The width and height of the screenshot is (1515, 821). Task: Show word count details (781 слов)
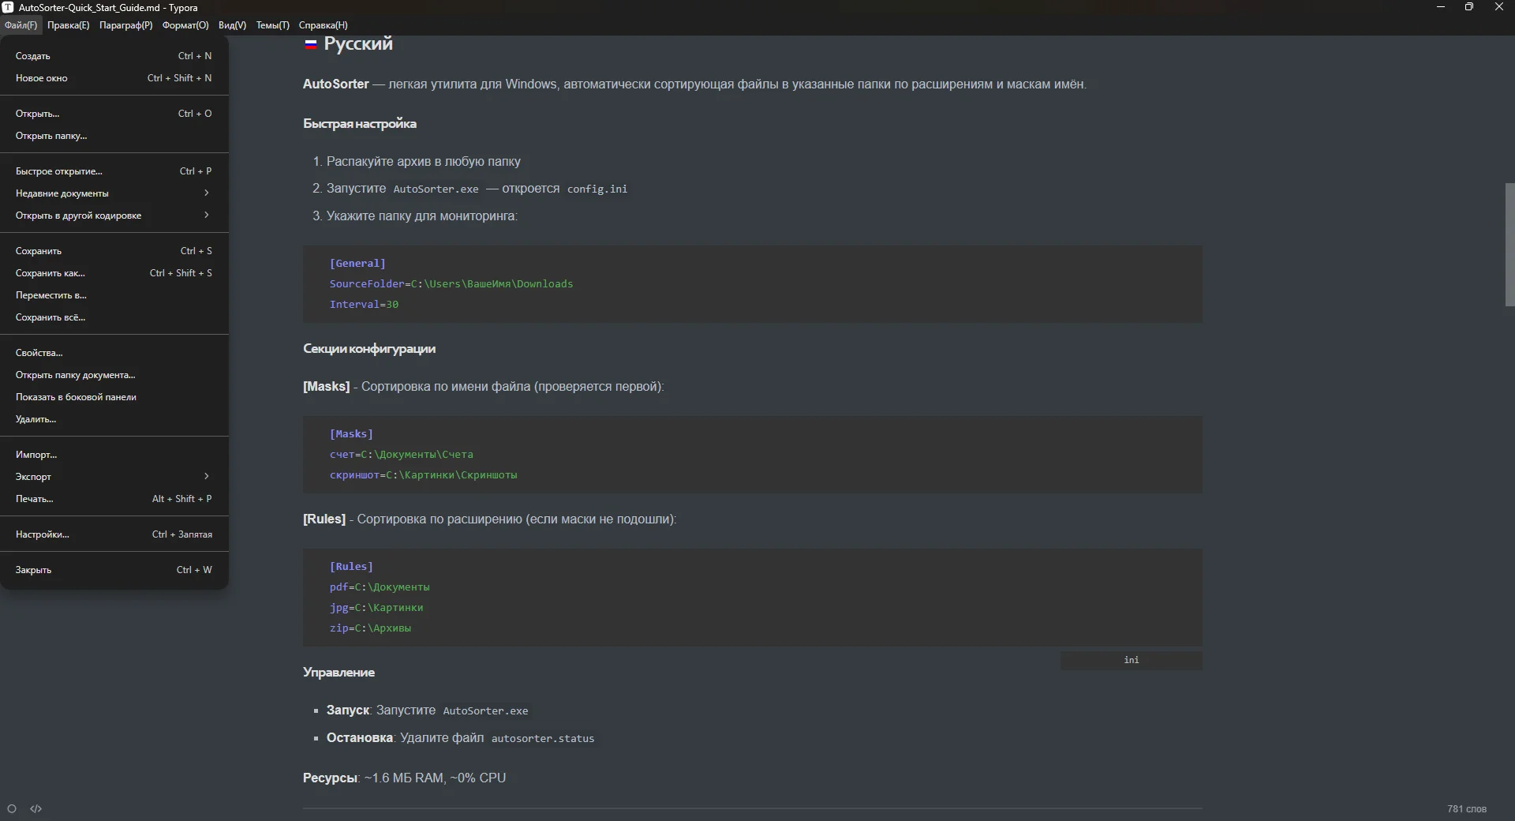(1466, 809)
